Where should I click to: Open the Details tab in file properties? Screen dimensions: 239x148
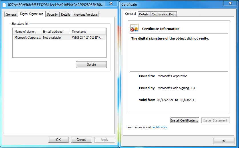[66, 15]
